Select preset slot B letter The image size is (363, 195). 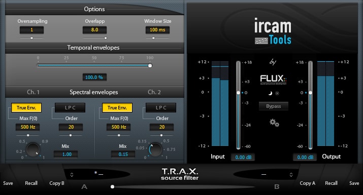[277, 186]
